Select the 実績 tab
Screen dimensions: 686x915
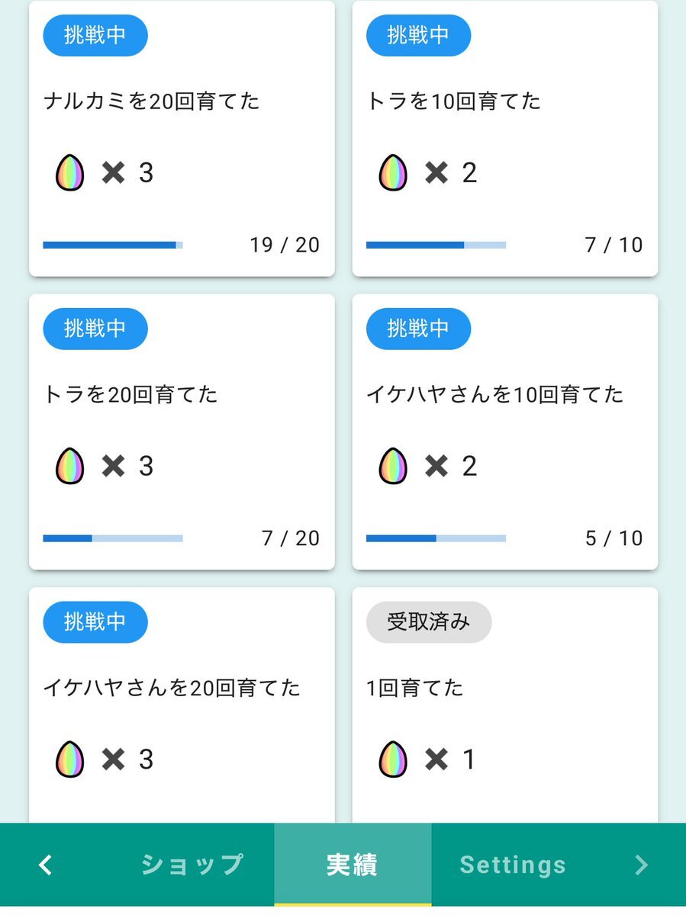click(353, 865)
